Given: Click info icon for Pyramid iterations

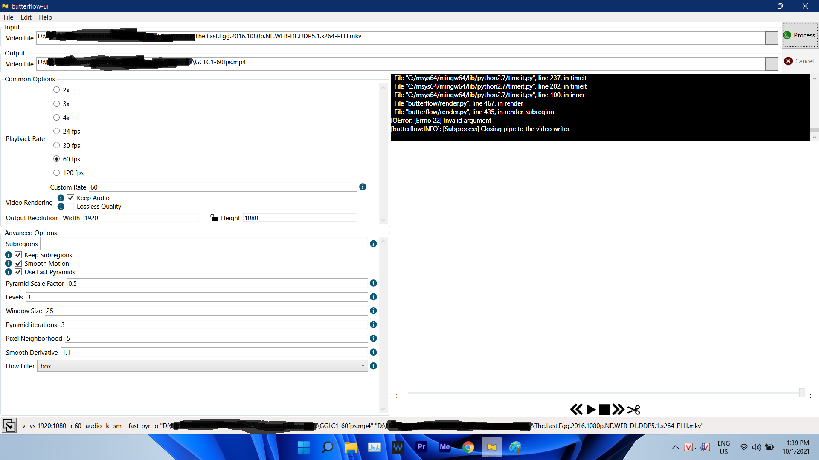Looking at the screenshot, I should [373, 325].
